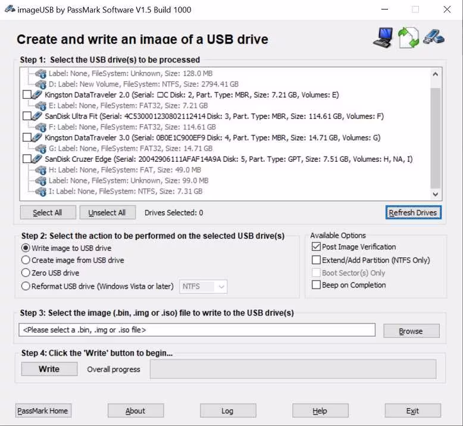
Task: Minimize the imageUSB window
Action: tap(384, 10)
